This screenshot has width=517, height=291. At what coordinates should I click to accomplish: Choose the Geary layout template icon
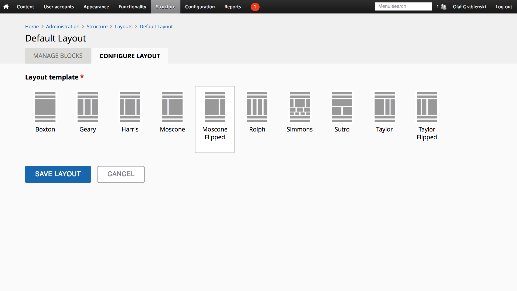(88, 107)
